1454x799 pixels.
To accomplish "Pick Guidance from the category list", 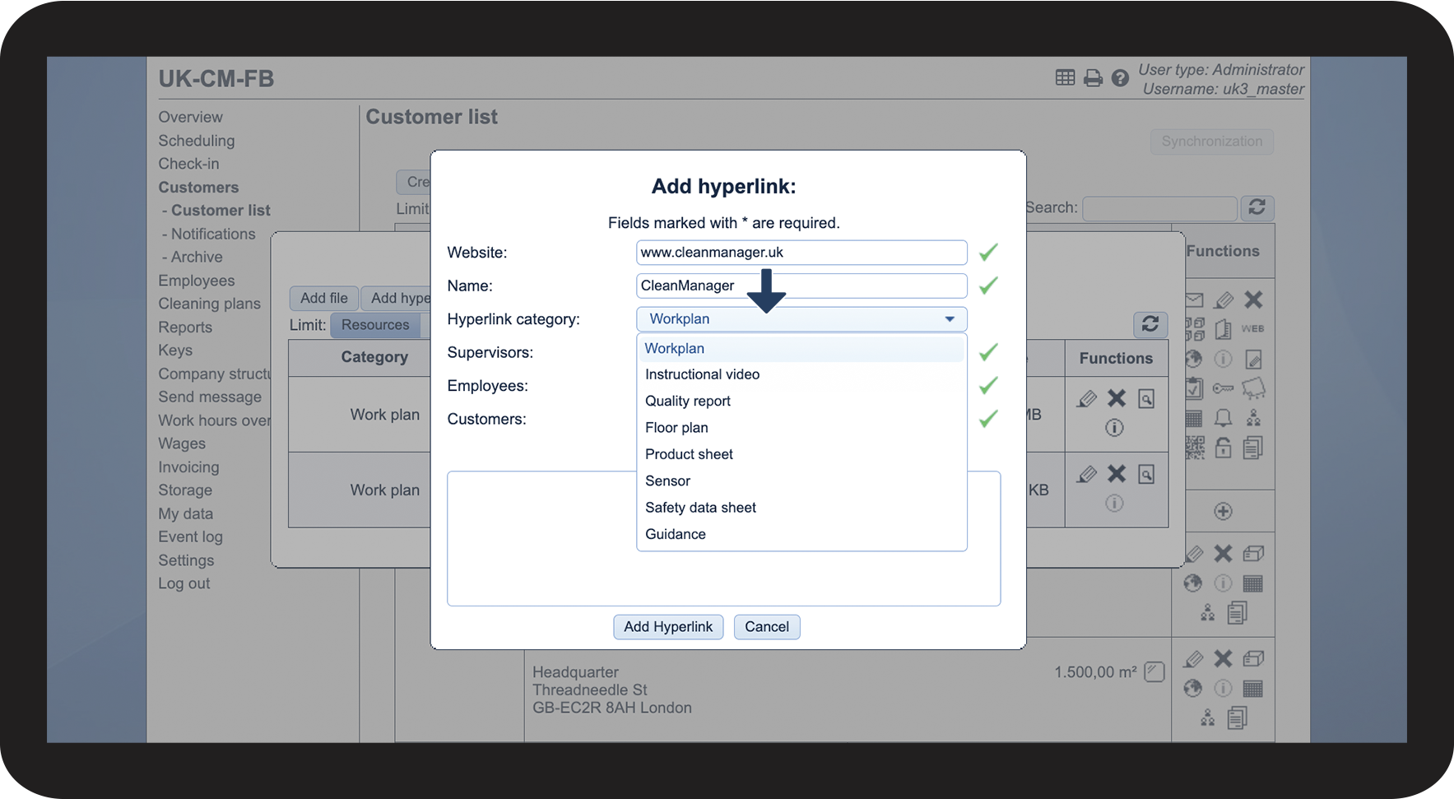I will 801,534.
